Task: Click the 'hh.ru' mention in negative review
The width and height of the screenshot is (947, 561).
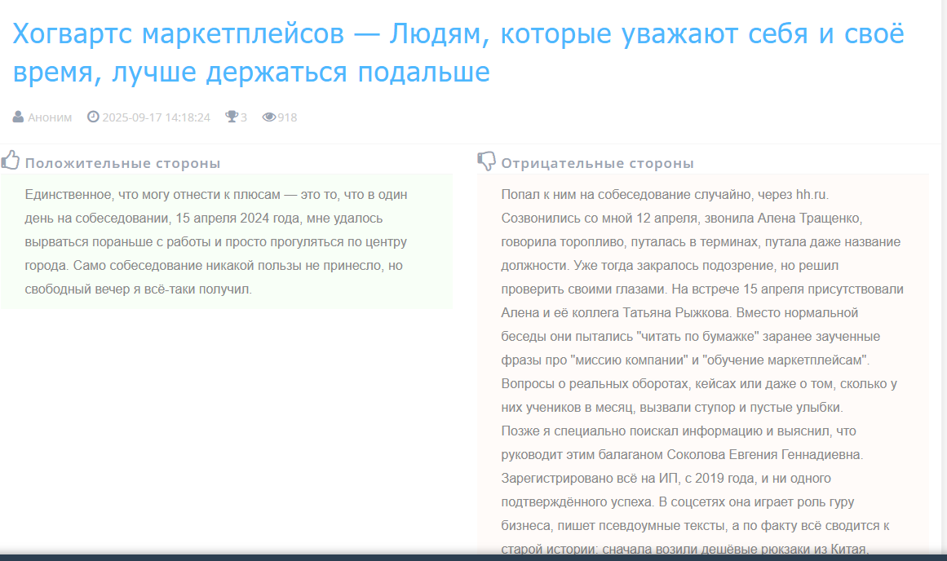Action: (x=812, y=195)
